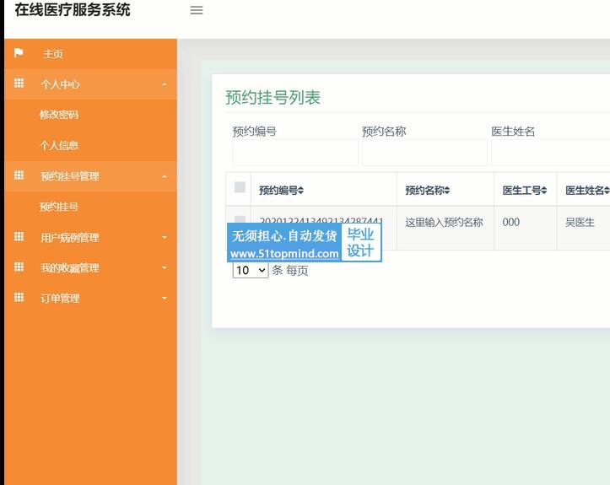Expand the 订单管理 submenu arrow

click(165, 299)
